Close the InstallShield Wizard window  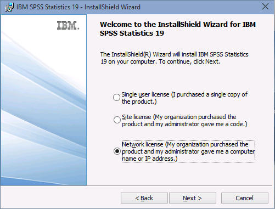[265, 7]
